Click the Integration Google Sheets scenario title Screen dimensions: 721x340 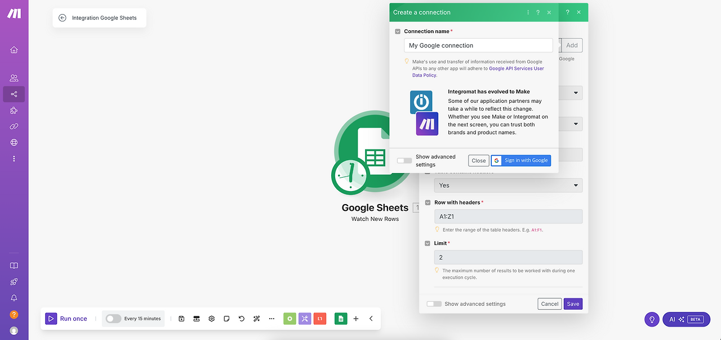(x=104, y=18)
